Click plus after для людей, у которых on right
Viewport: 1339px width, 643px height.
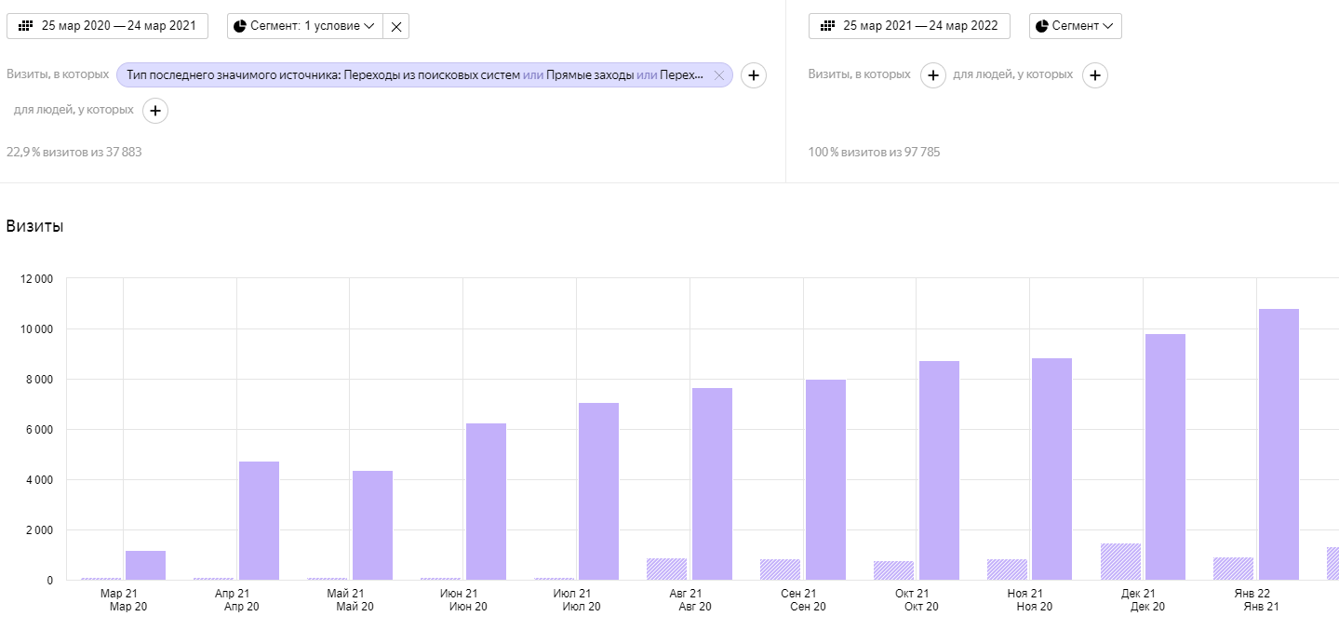(1095, 75)
